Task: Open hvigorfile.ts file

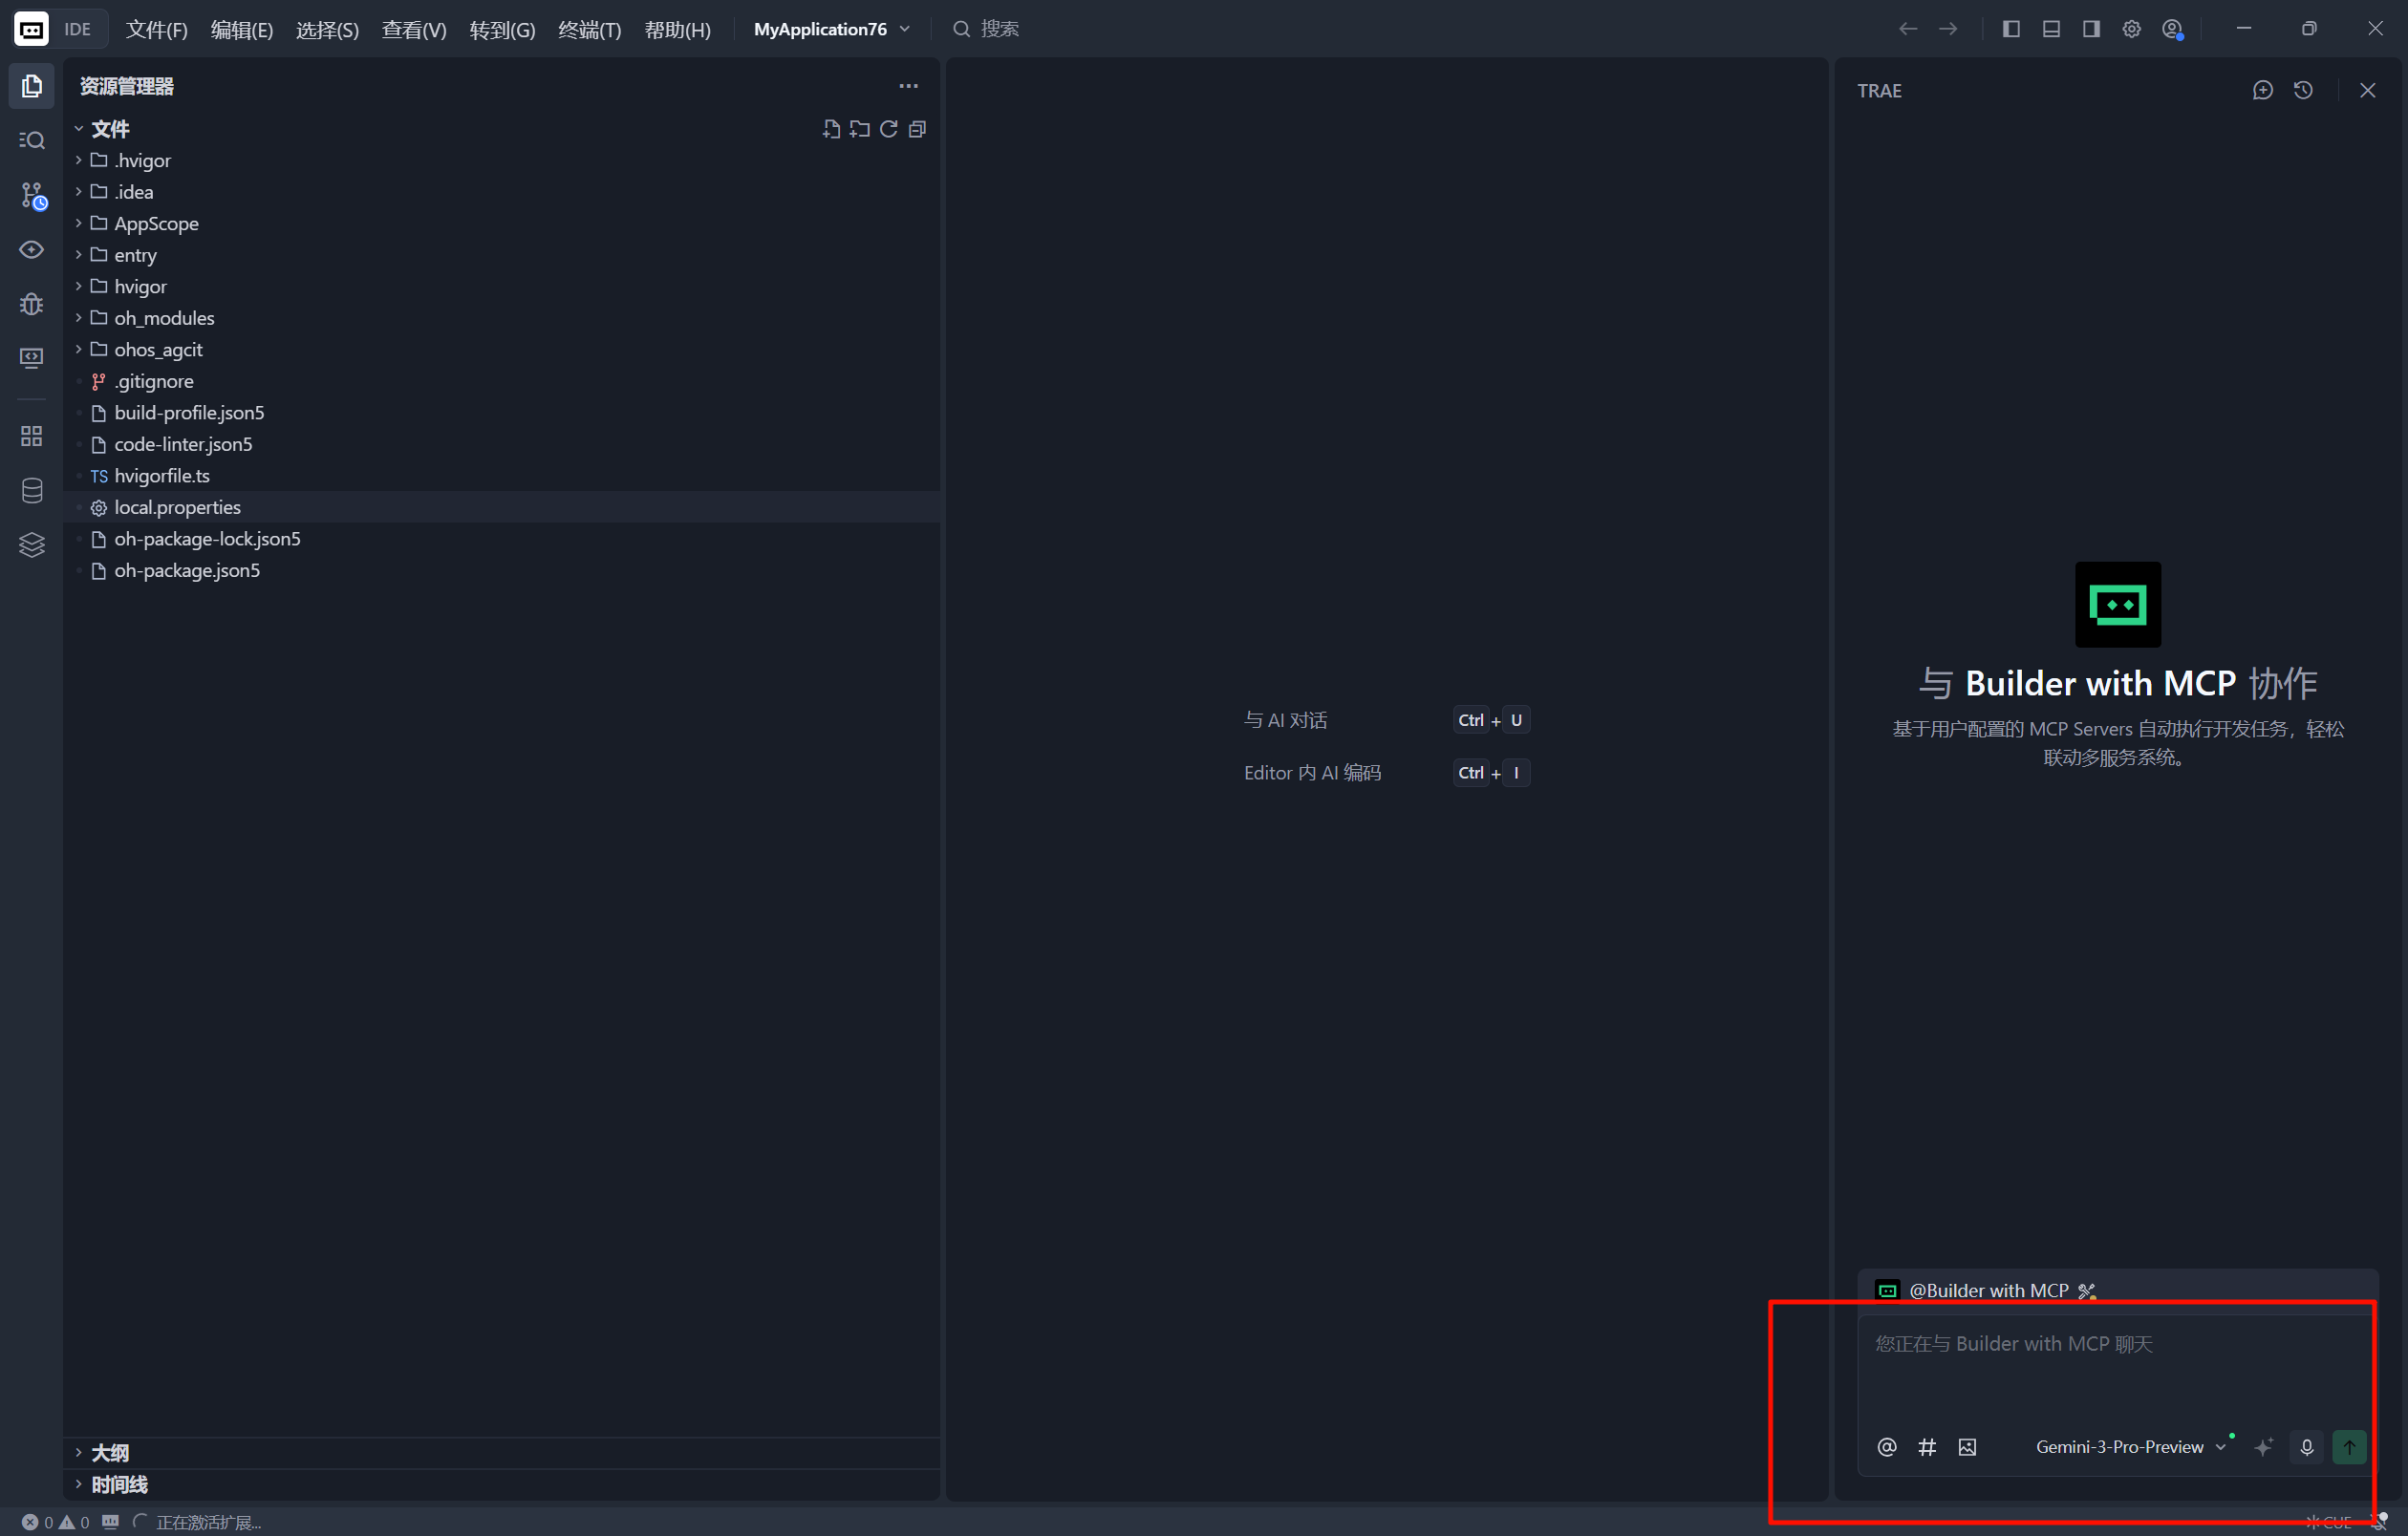Action: coord(162,476)
